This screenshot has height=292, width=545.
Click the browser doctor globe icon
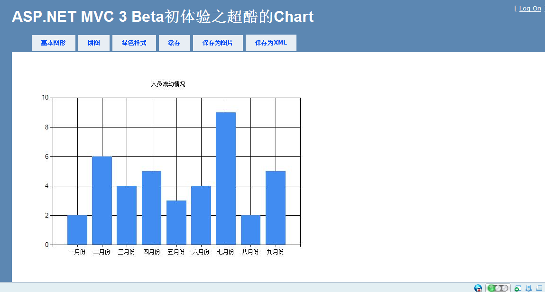pyautogui.click(x=478, y=288)
